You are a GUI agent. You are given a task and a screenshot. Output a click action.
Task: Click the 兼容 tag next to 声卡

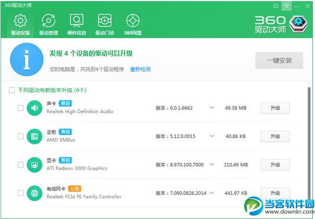[65, 103]
